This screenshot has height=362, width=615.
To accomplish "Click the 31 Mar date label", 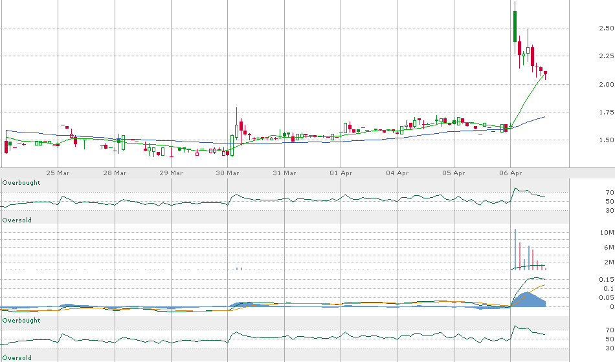I will [x=284, y=173].
